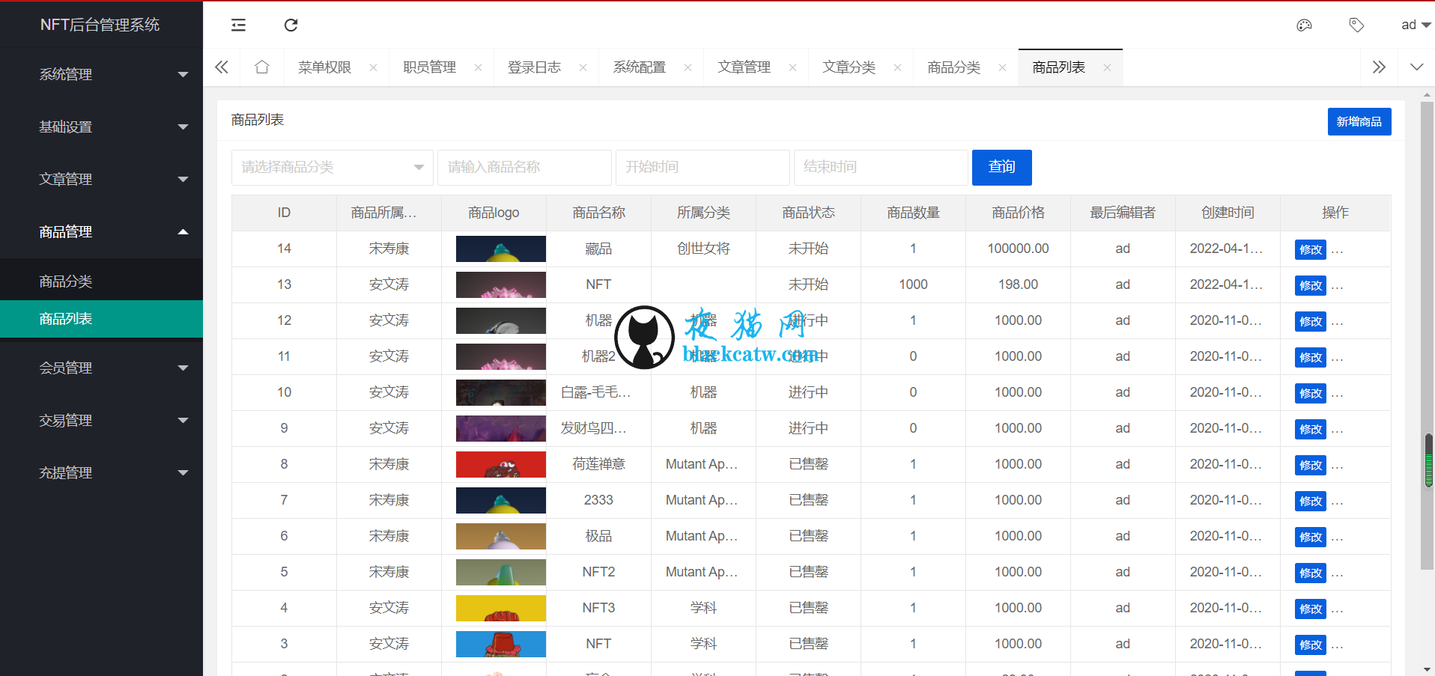Expand the 交易管理 sidebar menu
The width and height of the screenshot is (1435, 676).
coord(101,420)
